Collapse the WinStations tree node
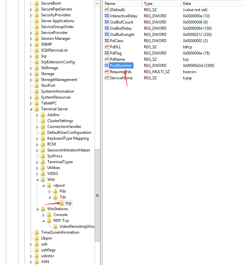The width and height of the screenshot is (245, 265). (x=38, y=209)
